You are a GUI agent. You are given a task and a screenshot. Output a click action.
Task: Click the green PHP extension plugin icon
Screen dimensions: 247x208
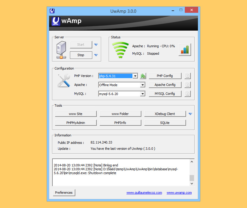click(x=143, y=76)
